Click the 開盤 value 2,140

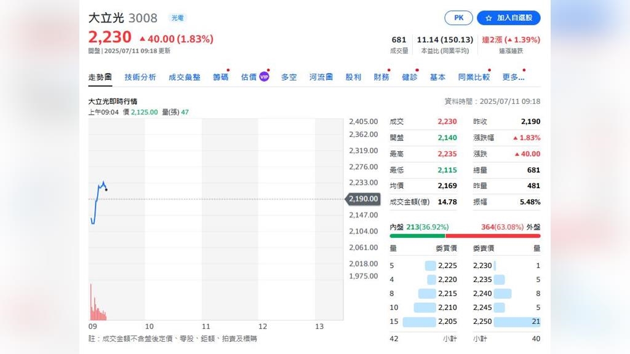click(447, 138)
